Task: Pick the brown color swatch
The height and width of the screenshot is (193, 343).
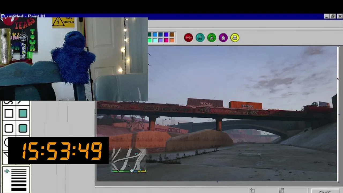Action: click(x=172, y=35)
